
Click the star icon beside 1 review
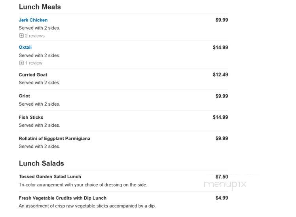point(21,63)
